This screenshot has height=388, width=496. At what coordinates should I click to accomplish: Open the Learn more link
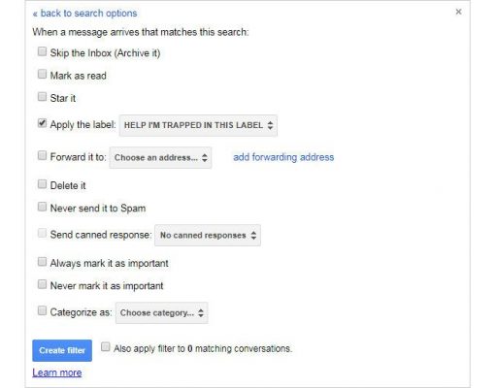click(x=57, y=372)
